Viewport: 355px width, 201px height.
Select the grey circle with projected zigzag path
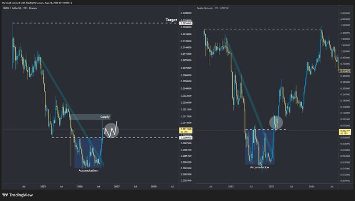point(112,130)
